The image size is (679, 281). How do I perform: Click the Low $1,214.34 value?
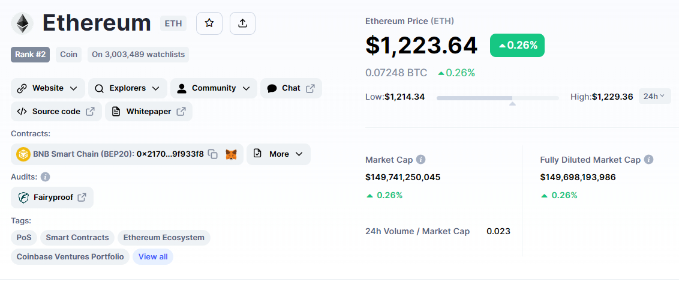click(x=404, y=97)
